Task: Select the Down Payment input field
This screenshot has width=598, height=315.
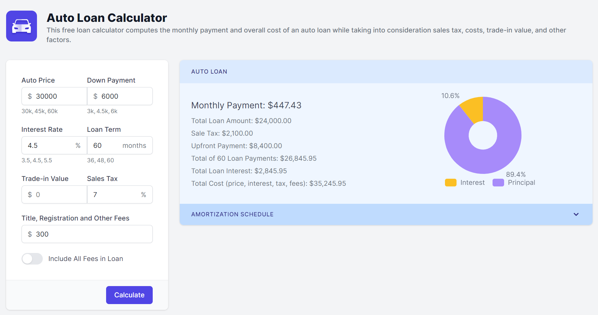Action: [124, 96]
